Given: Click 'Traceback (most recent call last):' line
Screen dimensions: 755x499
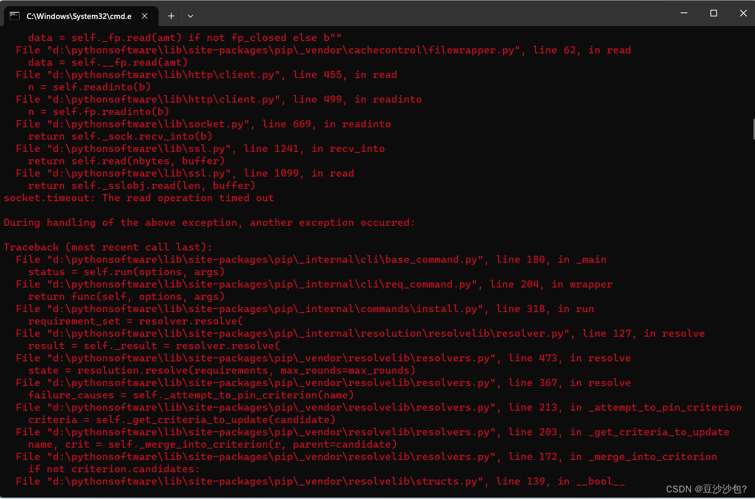Looking at the screenshot, I should pos(107,247).
